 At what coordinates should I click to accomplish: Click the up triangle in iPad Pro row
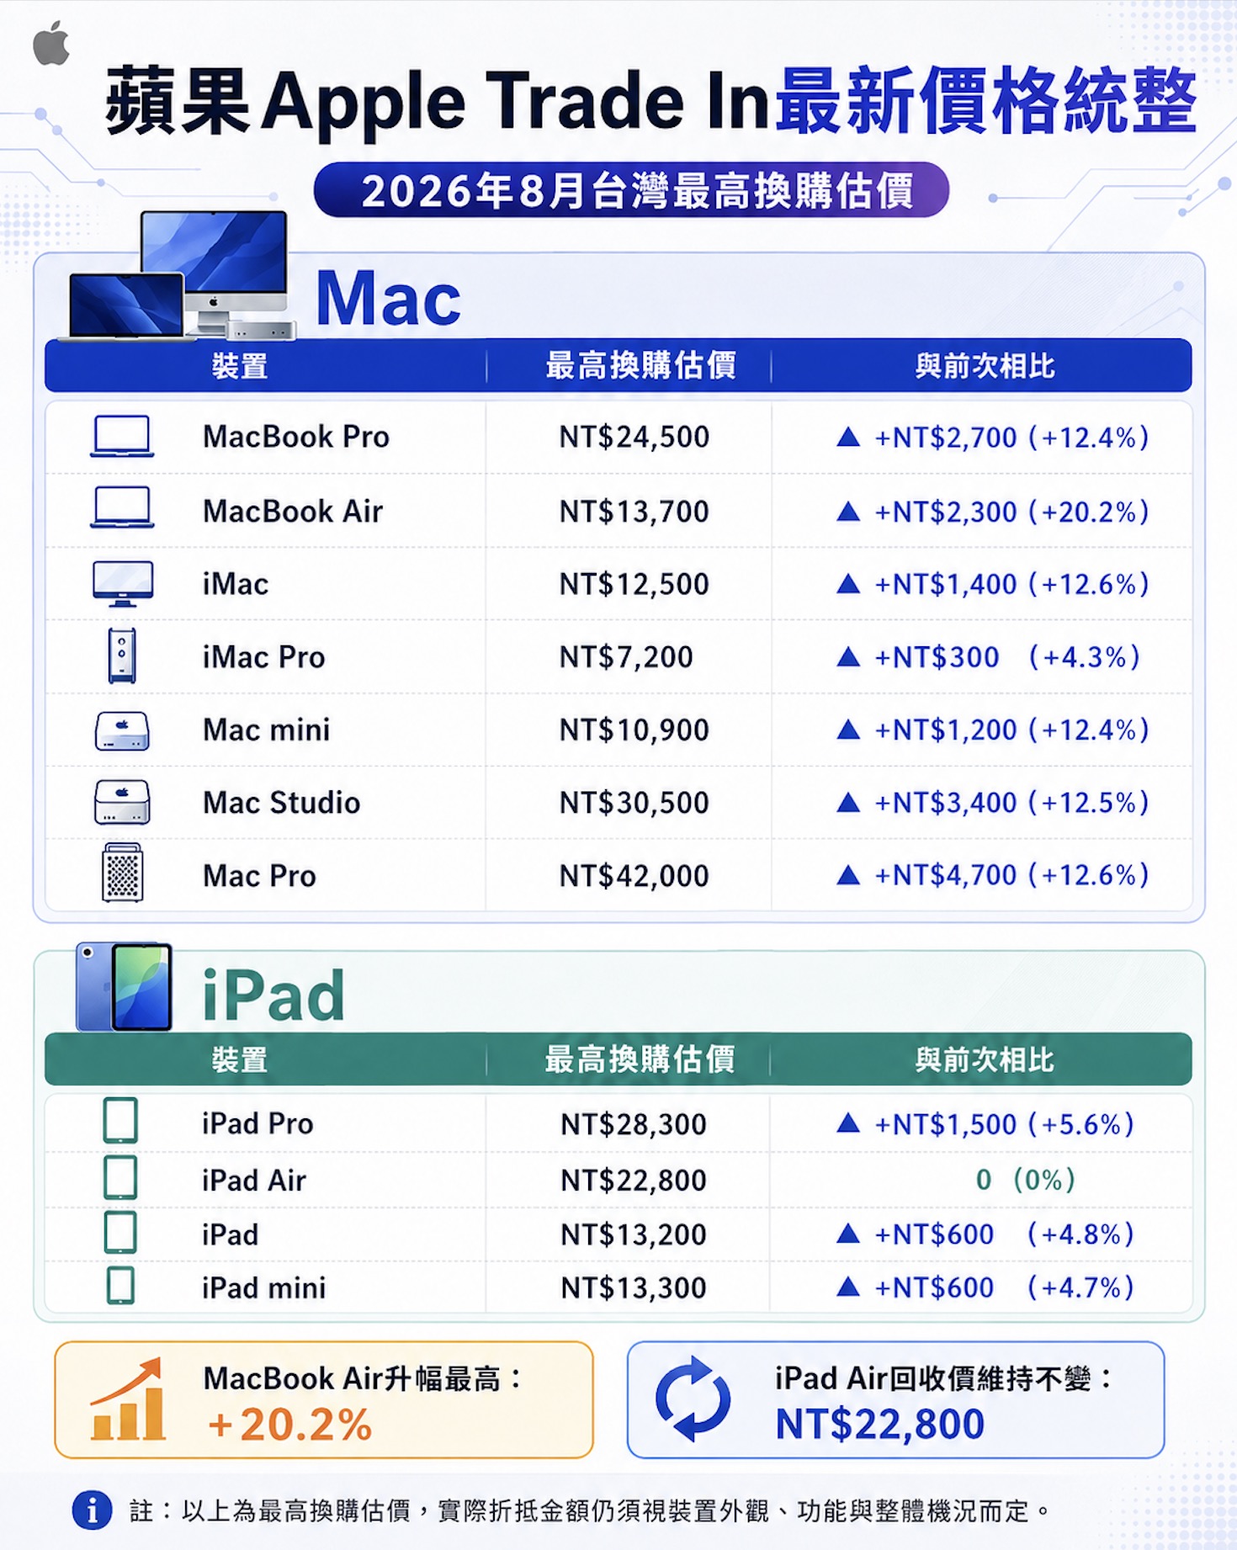coord(848,1123)
